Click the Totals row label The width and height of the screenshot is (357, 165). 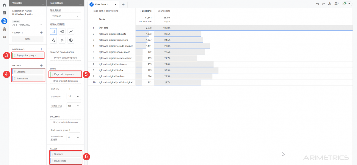click(x=102, y=19)
